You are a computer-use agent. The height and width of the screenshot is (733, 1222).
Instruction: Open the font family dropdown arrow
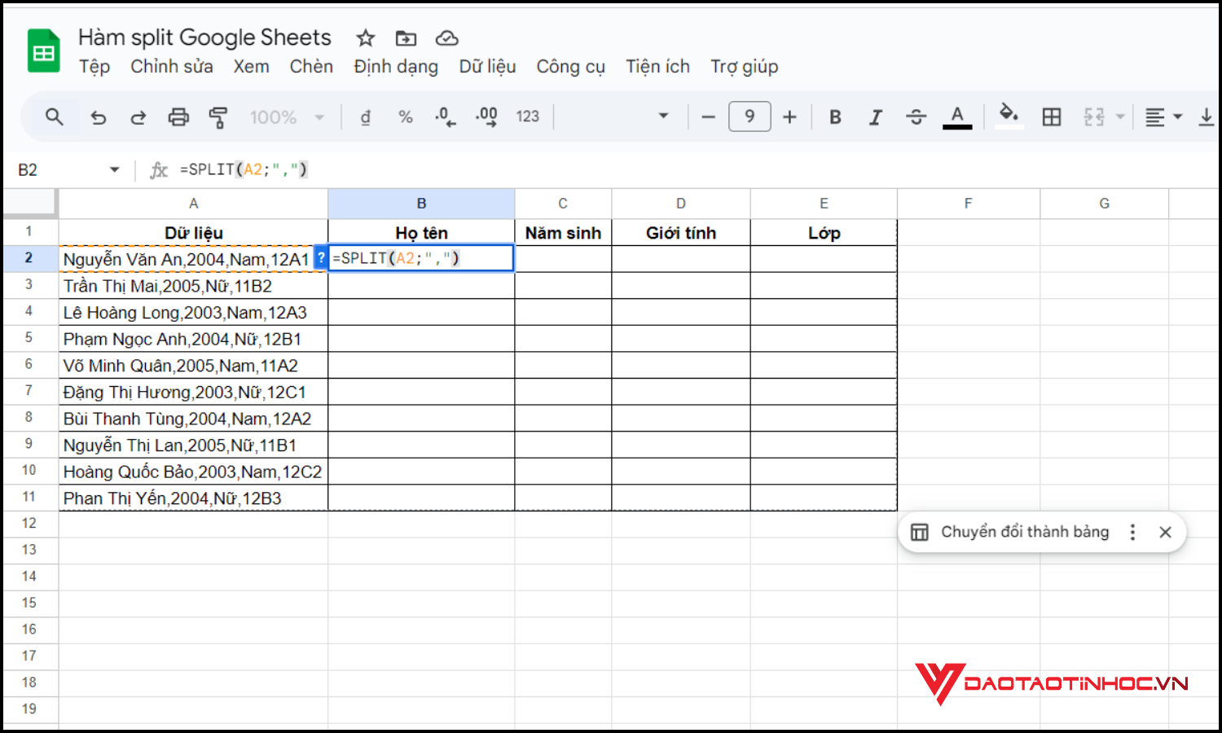pos(663,116)
